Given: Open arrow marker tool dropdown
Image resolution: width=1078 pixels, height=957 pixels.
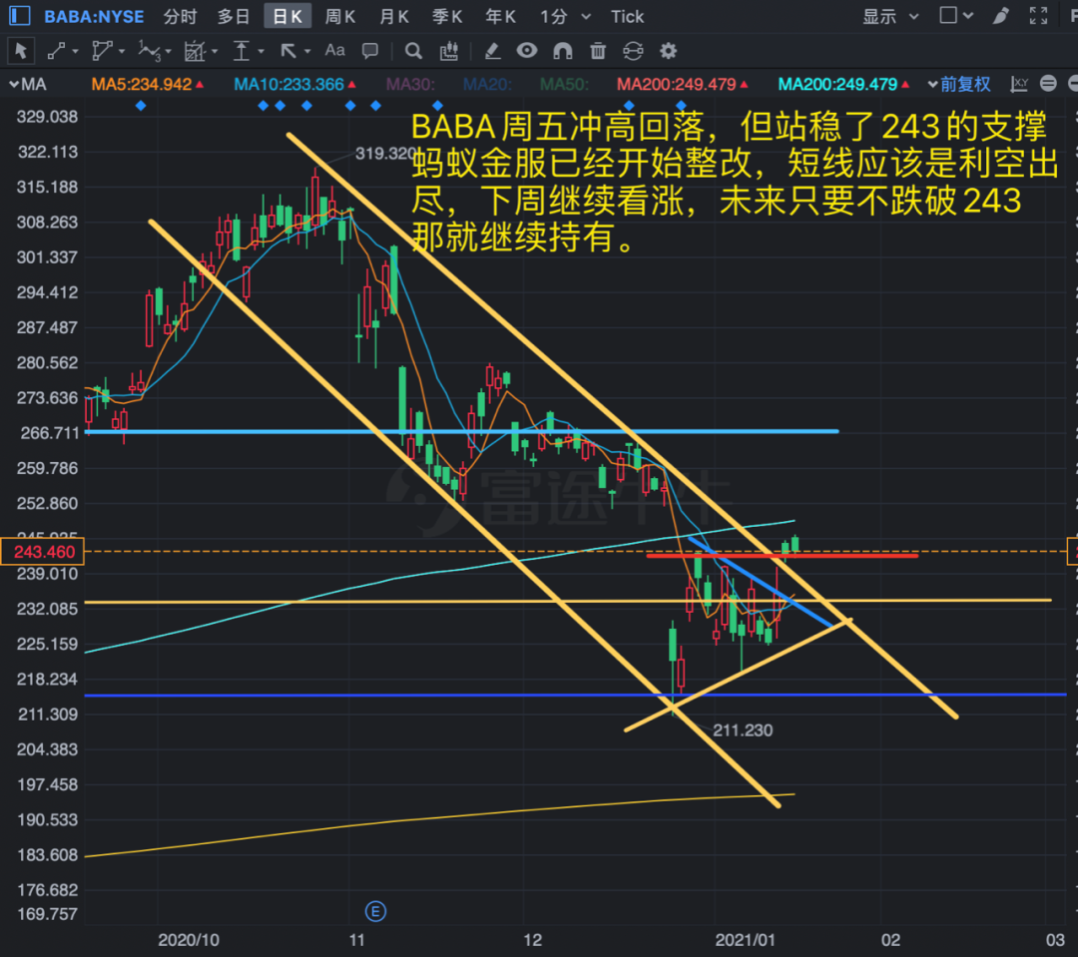Looking at the screenshot, I should coord(306,52).
